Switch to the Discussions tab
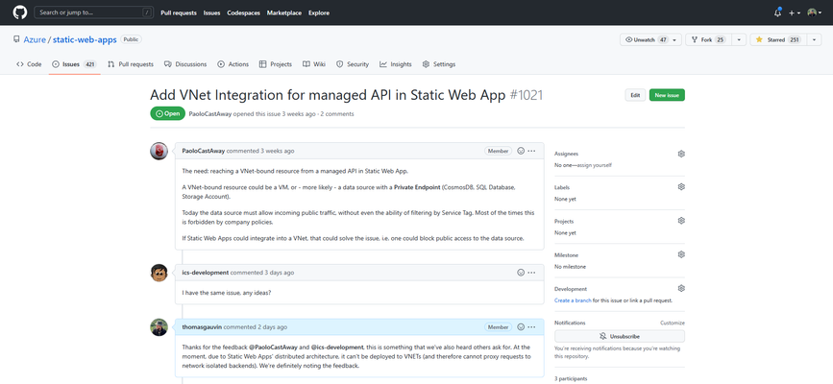Viewport: 833px width, 384px height. click(185, 64)
